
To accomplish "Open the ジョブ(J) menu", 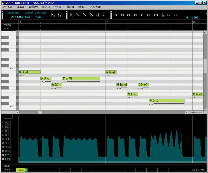I will (x=45, y=7).
